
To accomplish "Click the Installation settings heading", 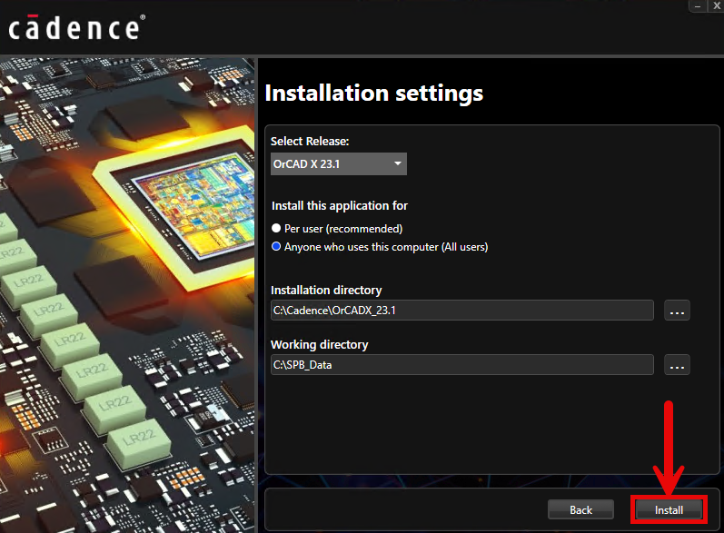I will coord(373,93).
